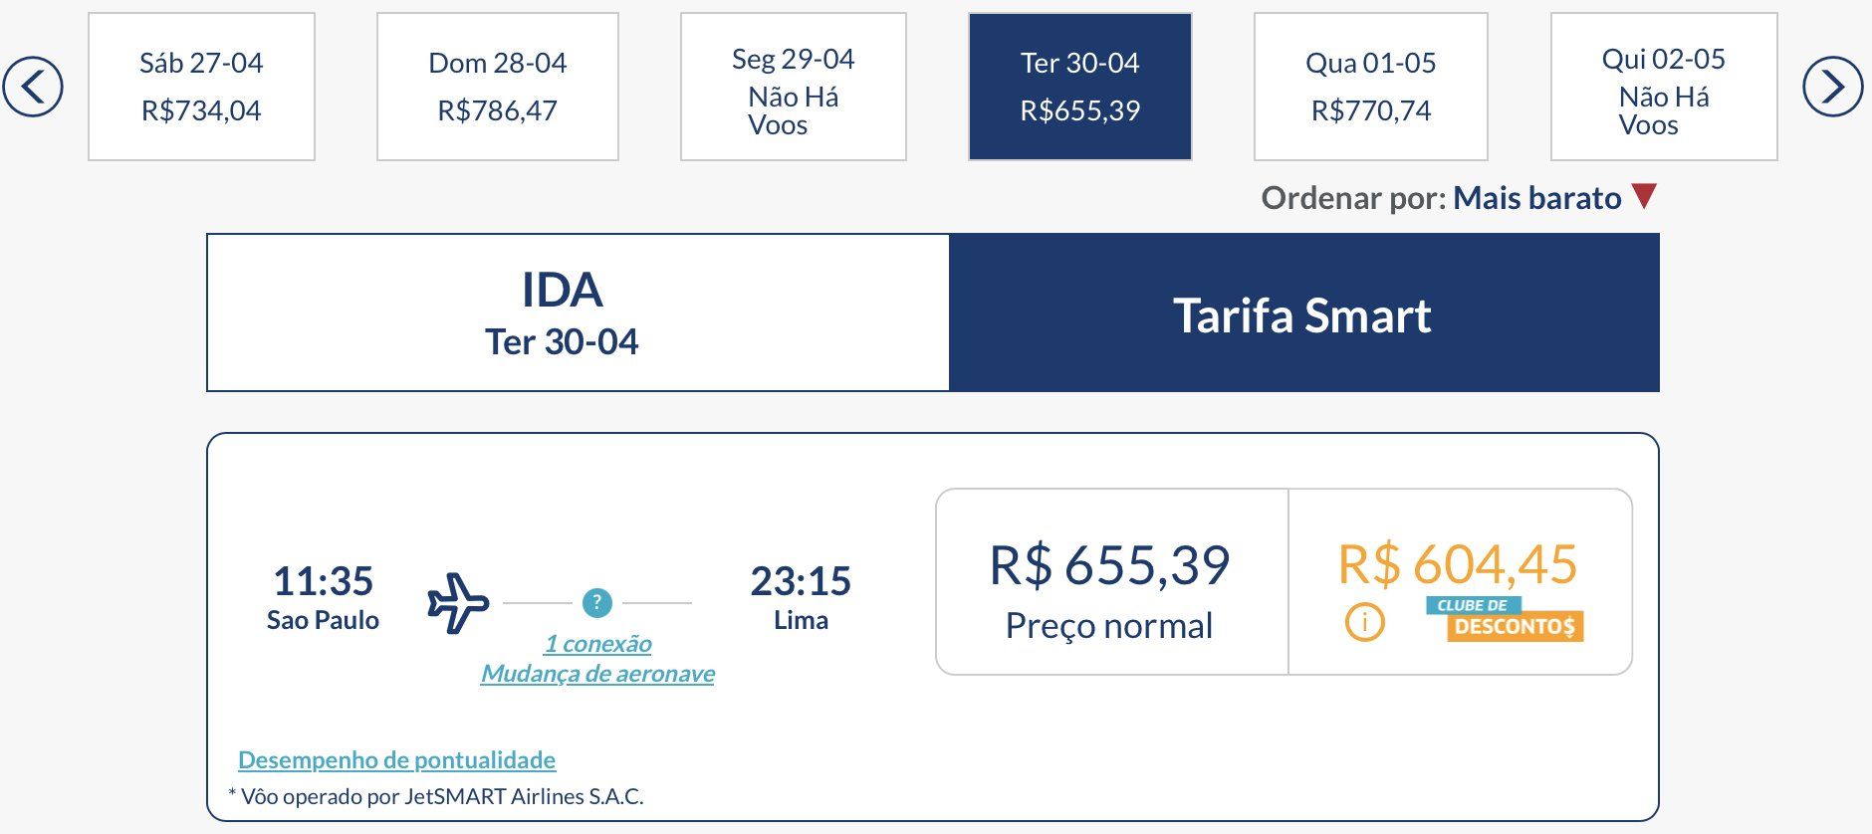This screenshot has width=1872, height=834.
Task: Select the Seg 29-04 date tab
Action: tap(793, 87)
